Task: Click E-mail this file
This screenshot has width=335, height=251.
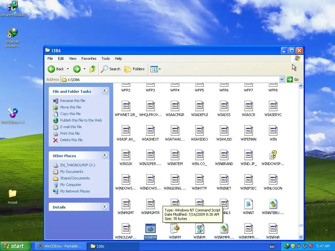Action: pos(71,127)
